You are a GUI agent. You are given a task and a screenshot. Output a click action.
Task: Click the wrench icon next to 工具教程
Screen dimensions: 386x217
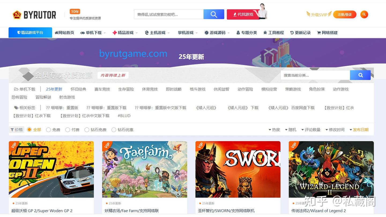[265, 33]
